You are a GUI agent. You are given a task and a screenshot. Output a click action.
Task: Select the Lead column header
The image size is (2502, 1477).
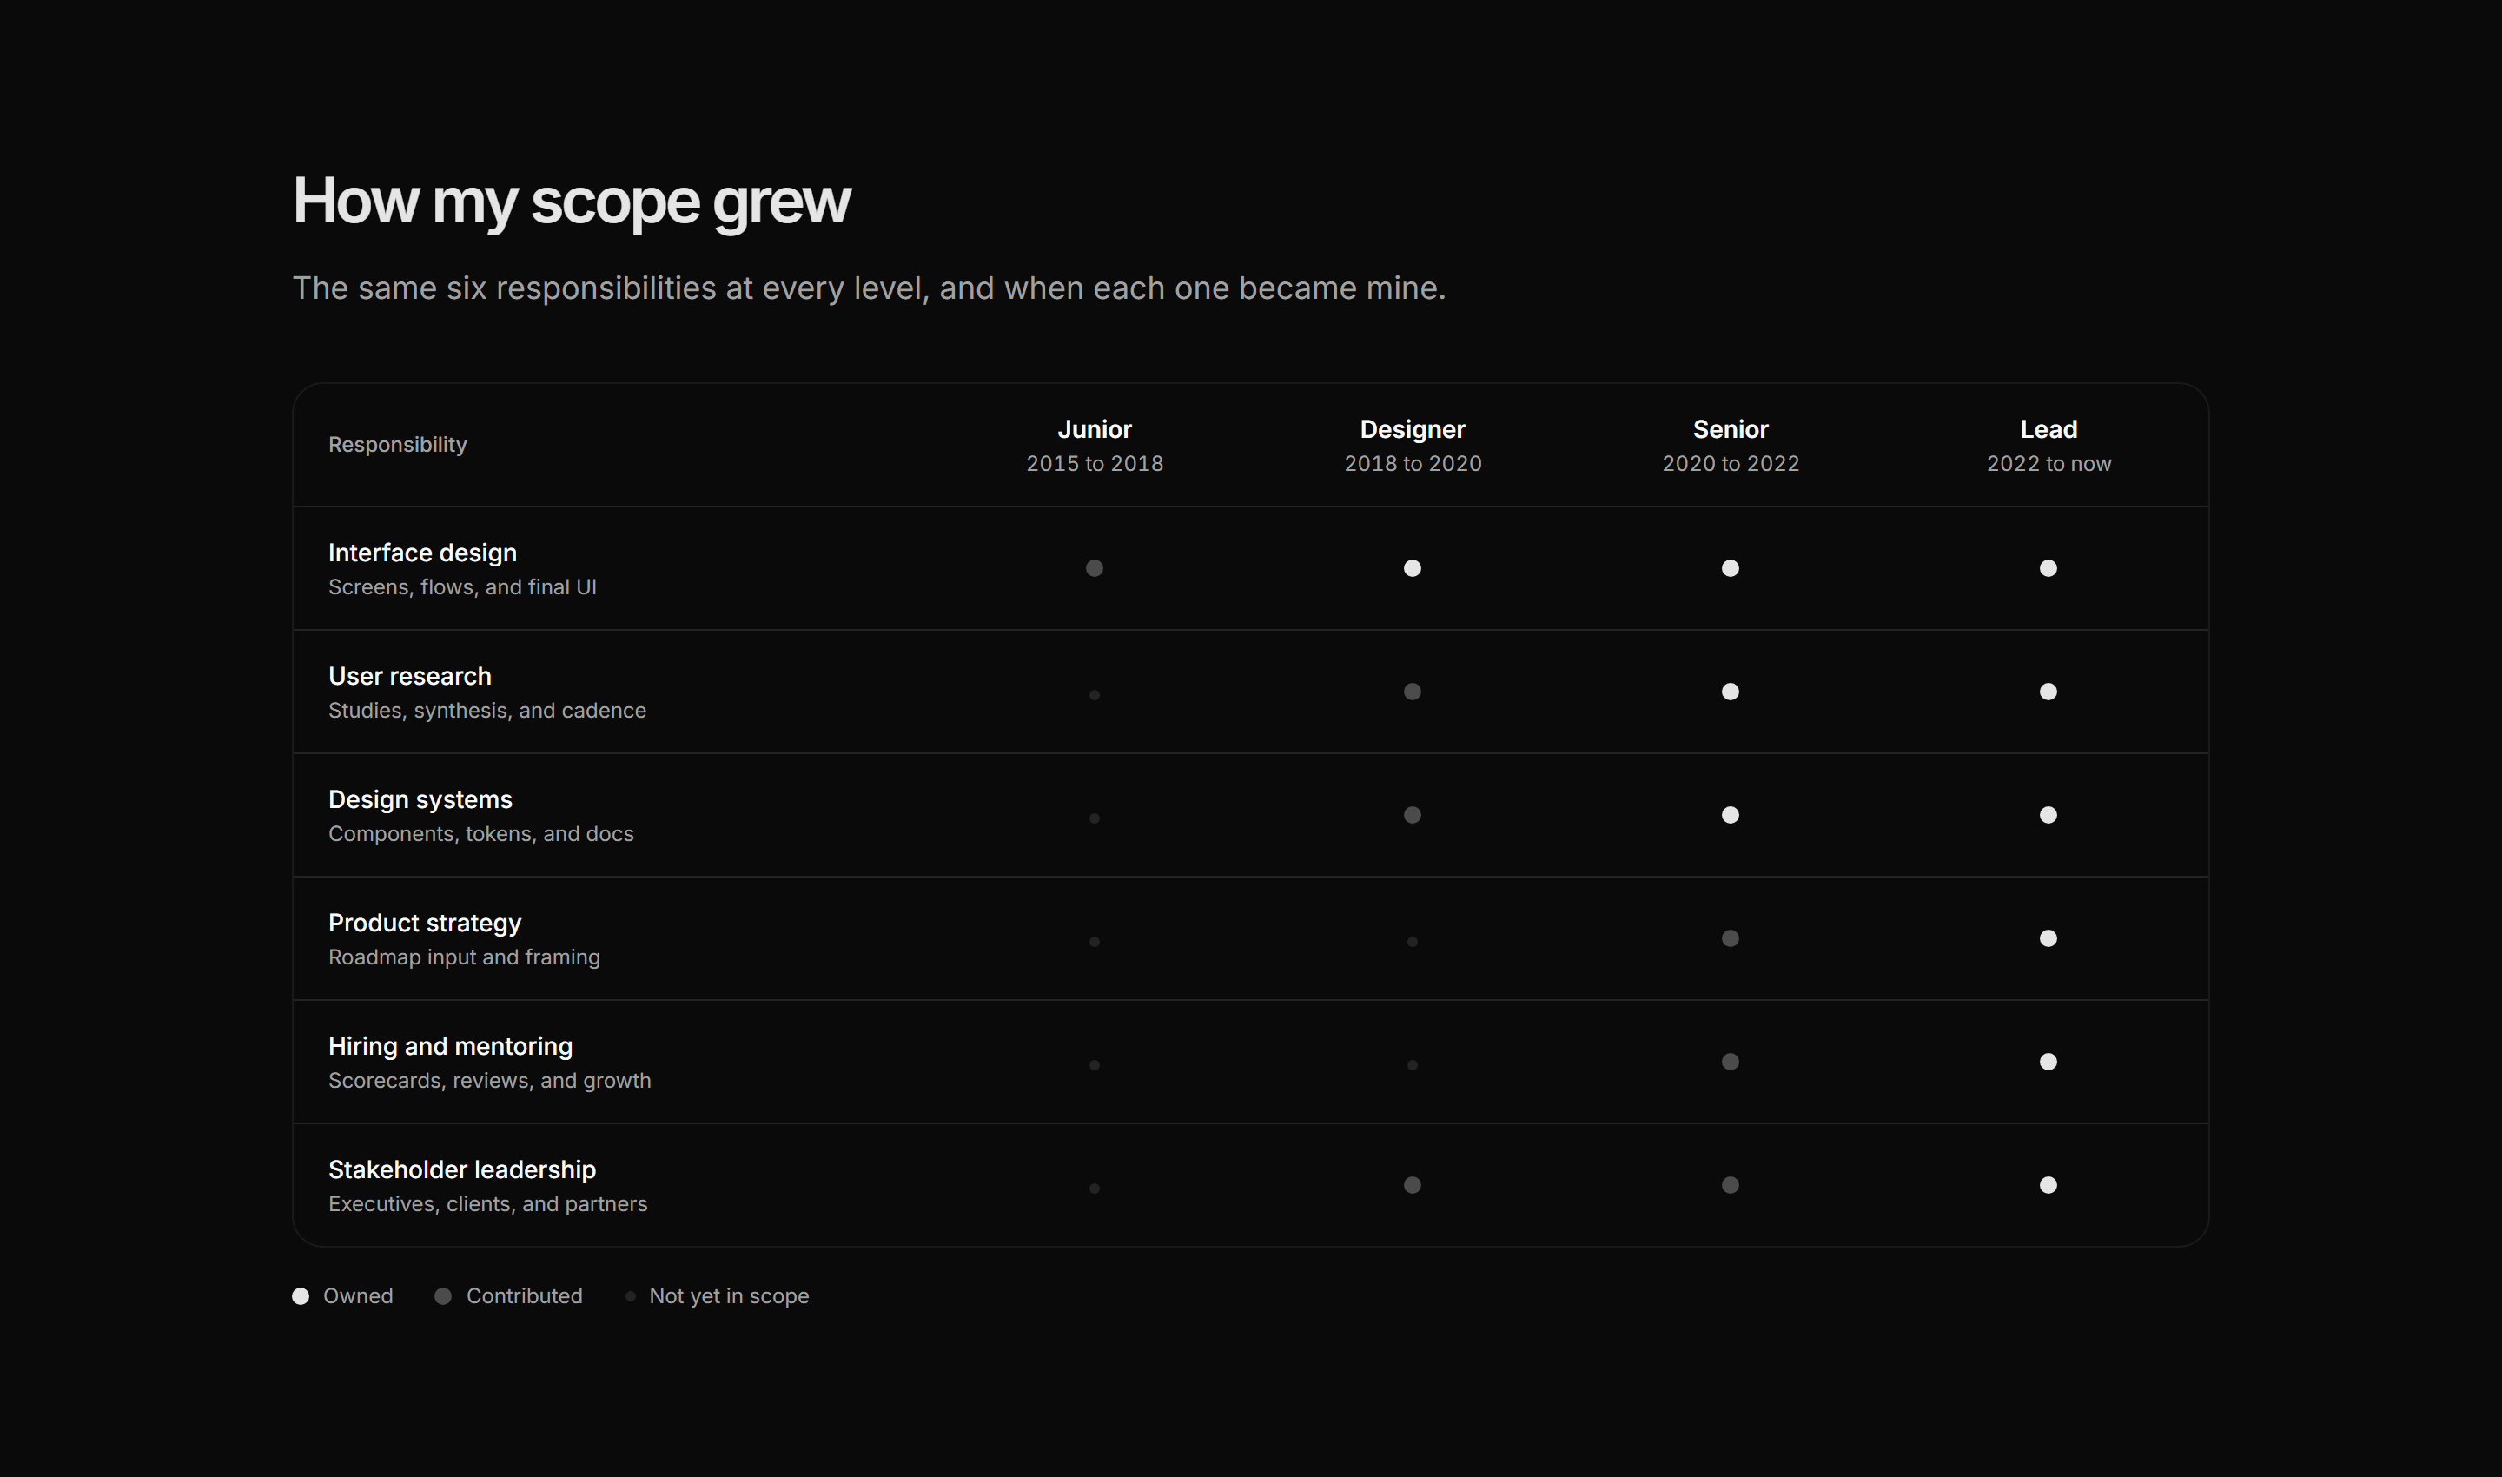pos(2049,445)
